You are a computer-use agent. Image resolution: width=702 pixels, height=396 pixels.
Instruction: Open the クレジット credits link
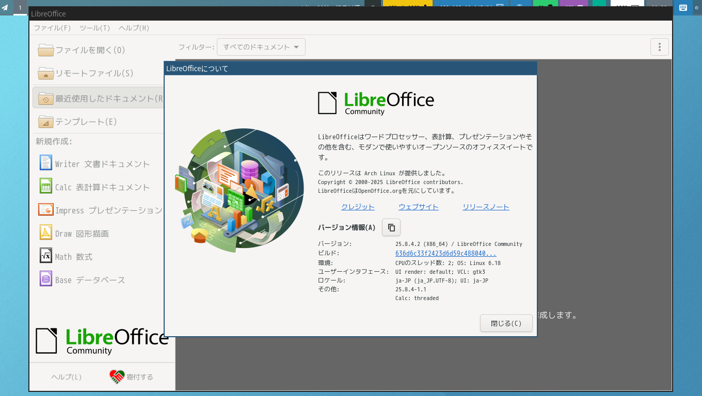358,207
